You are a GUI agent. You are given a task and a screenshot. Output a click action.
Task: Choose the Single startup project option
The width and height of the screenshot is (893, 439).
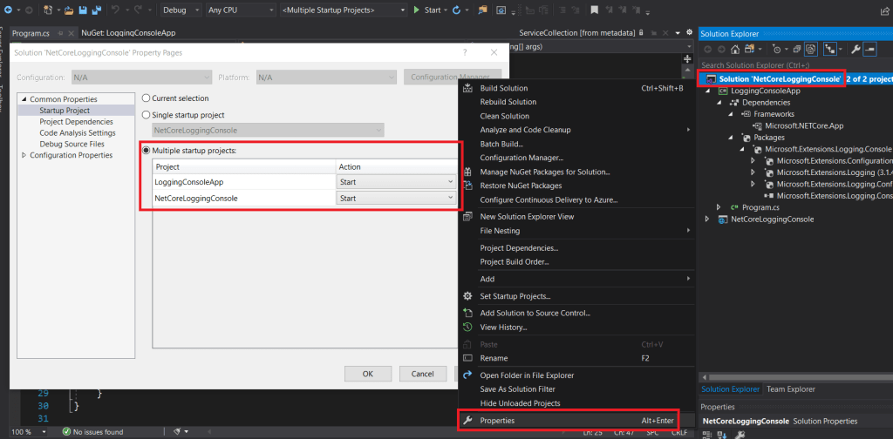(x=147, y=115)
